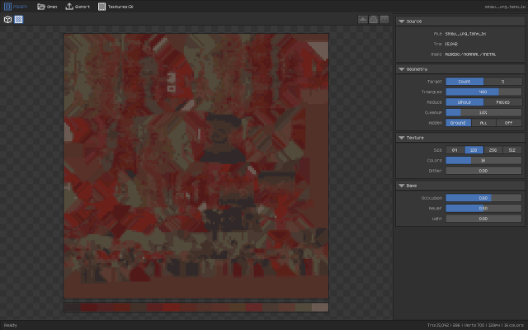Click the Ready status text
Screen dimensions: 528x330
[10, 325]
